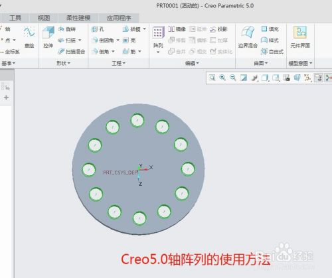332x278 pixels.
Task: Select the bottommost hole on the disc
Action: tap(139, 218)
